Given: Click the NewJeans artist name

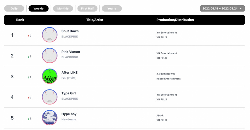Looking at the screenshot, I should tap(69, 119).
